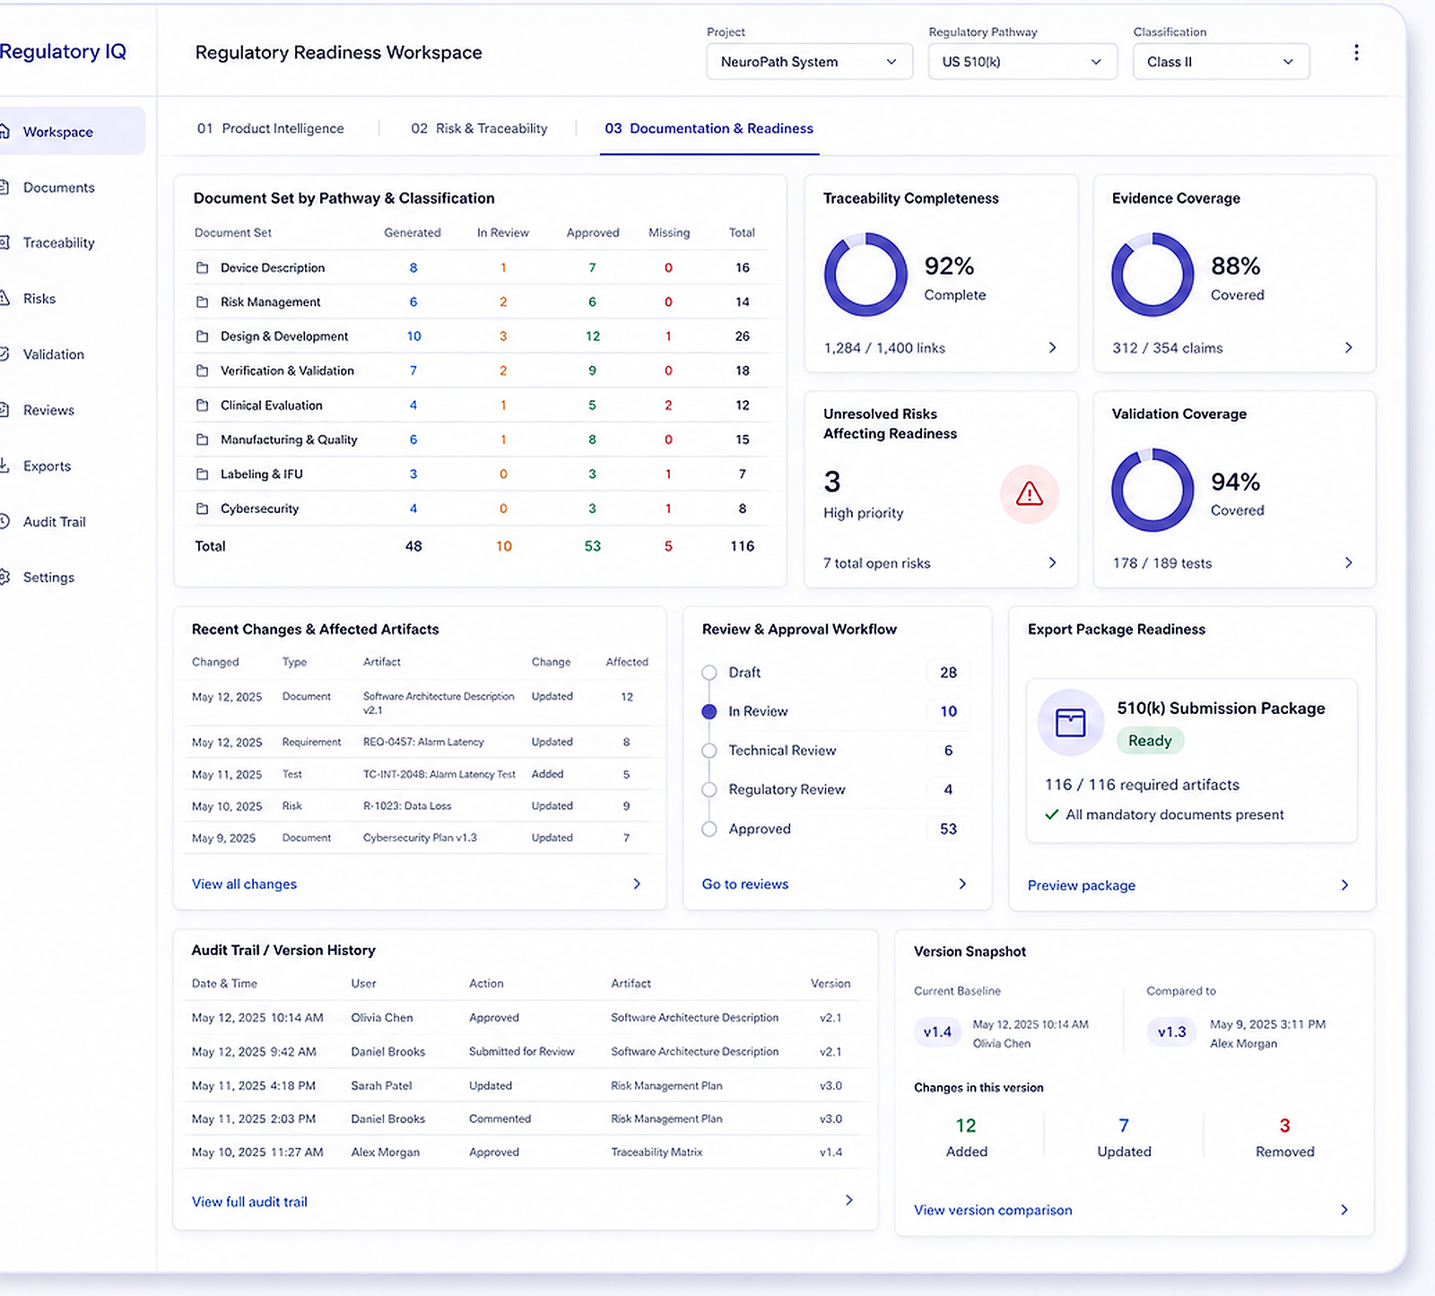
Task: Select the Technical Review stage radio
Action: pyautogui.click(x=709, y=751)
